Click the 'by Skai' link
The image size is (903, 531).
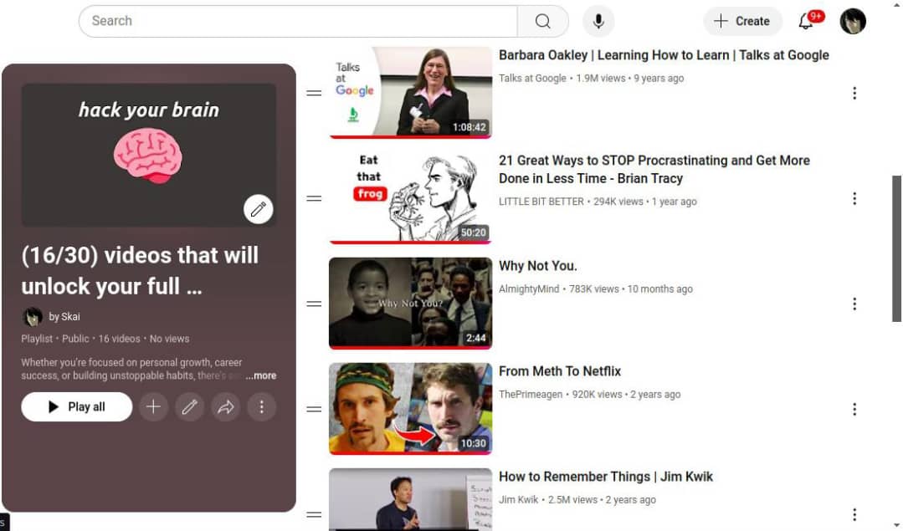pos(64,316)
